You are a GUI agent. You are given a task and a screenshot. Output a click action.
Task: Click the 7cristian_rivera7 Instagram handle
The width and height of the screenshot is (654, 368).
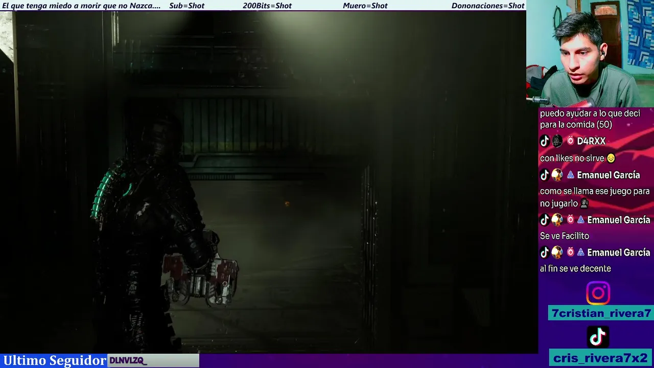(x=601, y=313)
